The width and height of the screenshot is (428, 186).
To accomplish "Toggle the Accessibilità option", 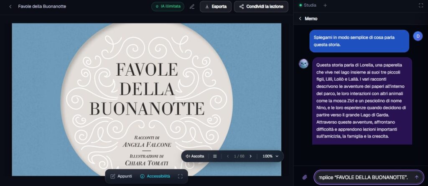I will tap(155, 176).
